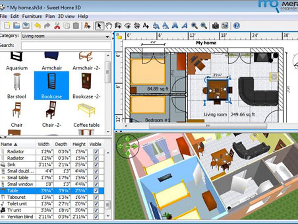This screenshot has width=298, height=224.
Task: Open Help from the blue question icon
Action: click(x=237, y=26)
